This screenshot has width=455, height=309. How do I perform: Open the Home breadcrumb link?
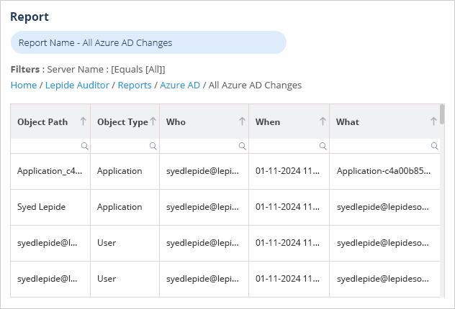click(x=24, y=85)
